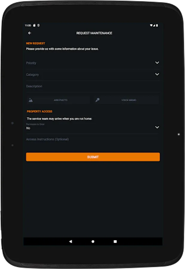Click the Description field
185x269 pixels.
point(93,86)
